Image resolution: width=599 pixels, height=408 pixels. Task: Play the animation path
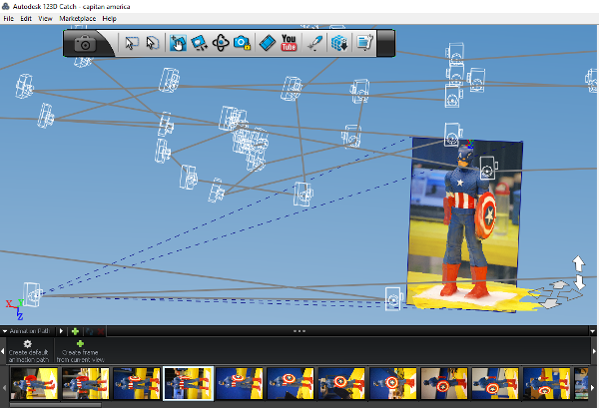61,331
